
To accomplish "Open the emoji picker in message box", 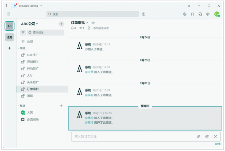I will pos(207,137).
